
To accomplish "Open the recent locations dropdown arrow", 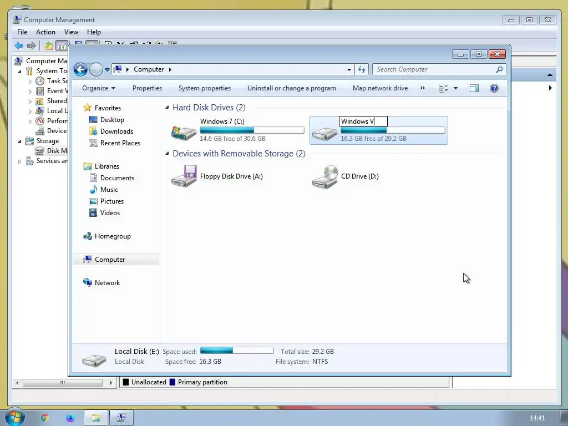I will 107,69.
